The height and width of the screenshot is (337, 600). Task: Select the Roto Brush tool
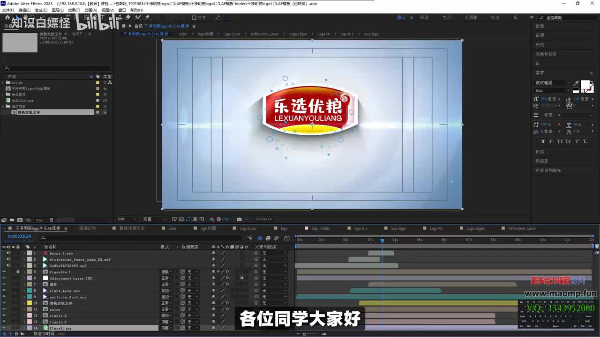tap(138, 18)
